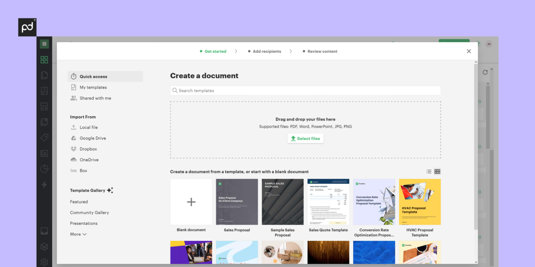Open the price tag catalog sidebar icon
The height and width of the screenshot is (267, 535).
point(44,138)
